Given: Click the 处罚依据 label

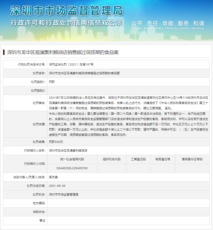Looking at the screenshot, I should coord(39,124).
